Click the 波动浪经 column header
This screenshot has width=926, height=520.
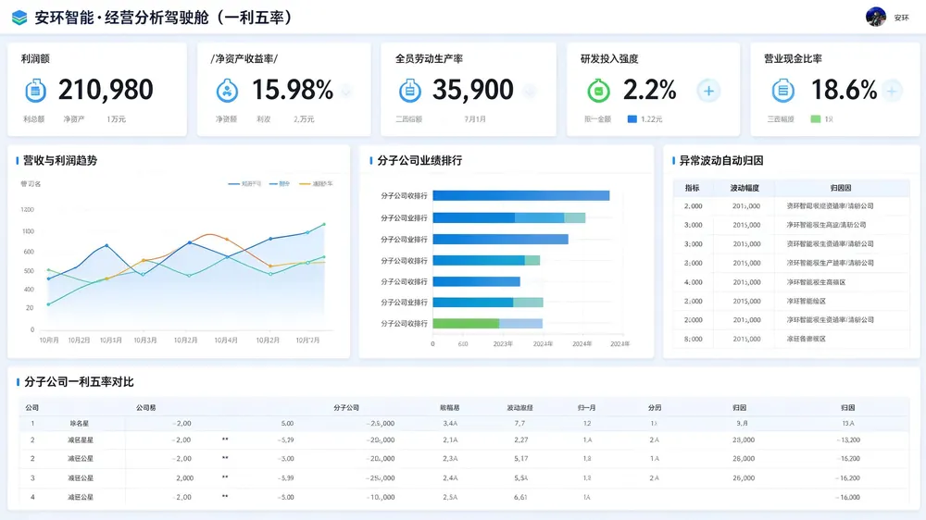(519, 408)
